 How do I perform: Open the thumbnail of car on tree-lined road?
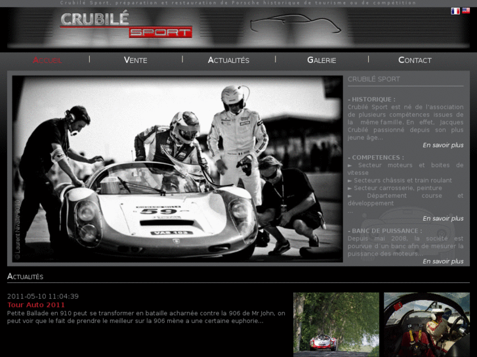[x=336, y=324]
